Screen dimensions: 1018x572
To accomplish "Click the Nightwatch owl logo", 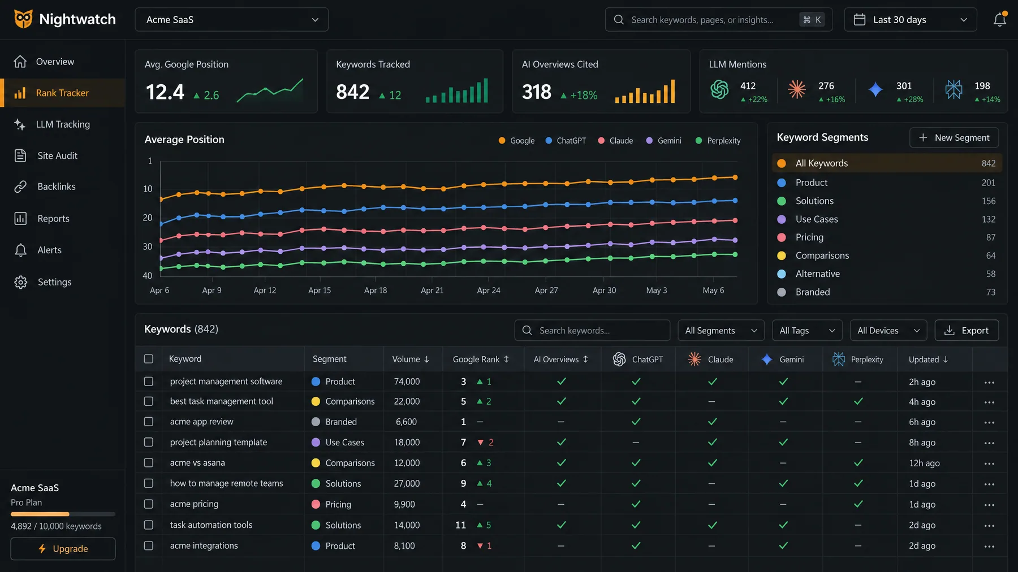I will pyautogui.click(x=23, y=19).
